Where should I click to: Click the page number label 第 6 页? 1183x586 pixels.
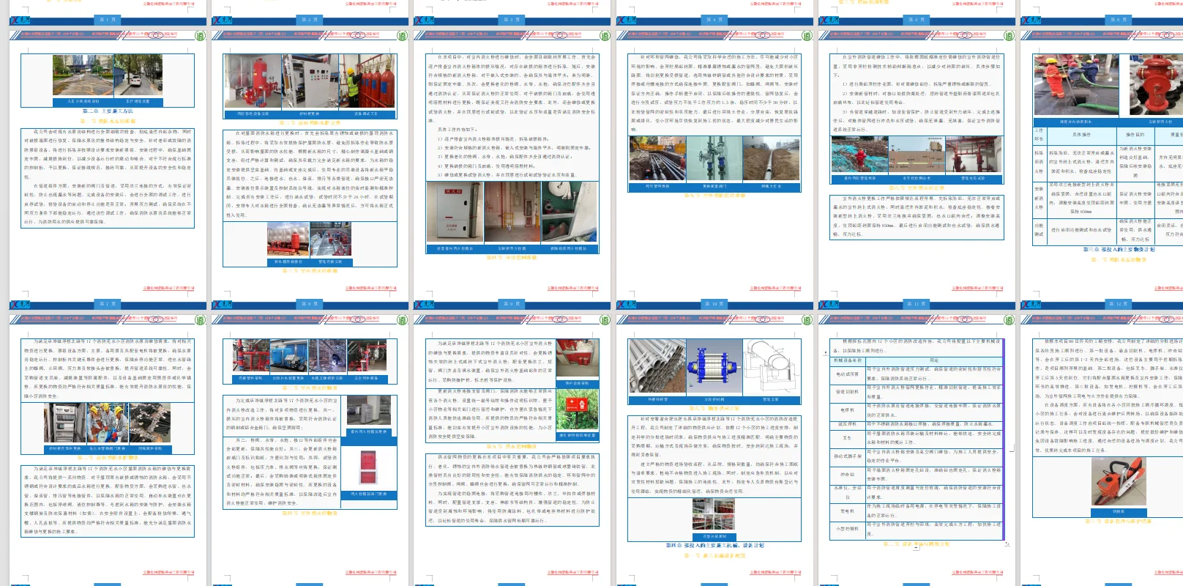pyautogui.click(x=1118, y=20)
